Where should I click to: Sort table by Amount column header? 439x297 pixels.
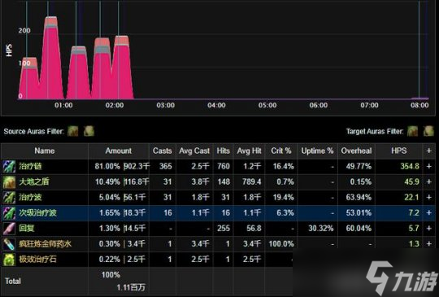click(x=119, y=151)
